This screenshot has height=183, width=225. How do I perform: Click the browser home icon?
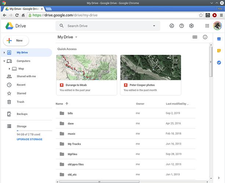tap(23, 15)
